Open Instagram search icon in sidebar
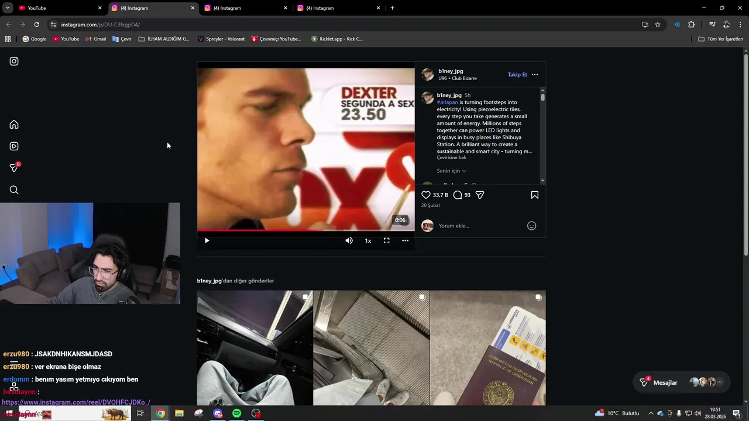Viewport: 749px width, 421px height. coord(14,190)
